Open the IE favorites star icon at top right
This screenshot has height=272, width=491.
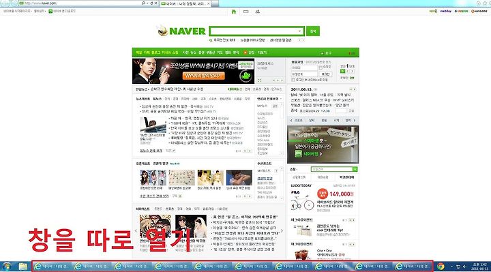485,3
